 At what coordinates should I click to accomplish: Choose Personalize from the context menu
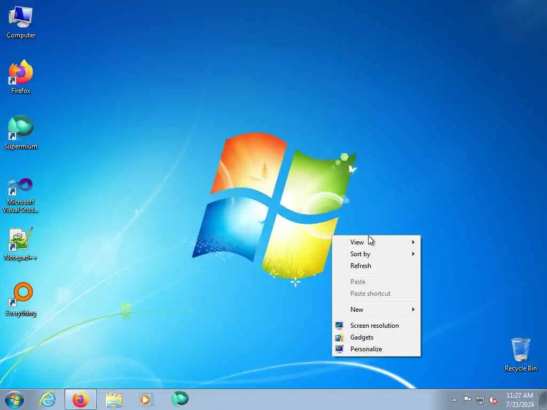tap(377, 349)
